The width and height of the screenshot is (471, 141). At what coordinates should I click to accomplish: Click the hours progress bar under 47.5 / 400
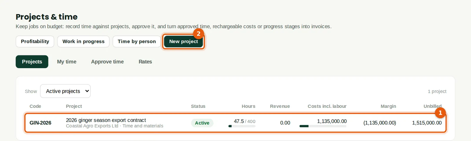click(242, 126)
